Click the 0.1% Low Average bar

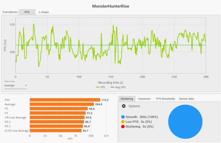(x=56, y=131)
